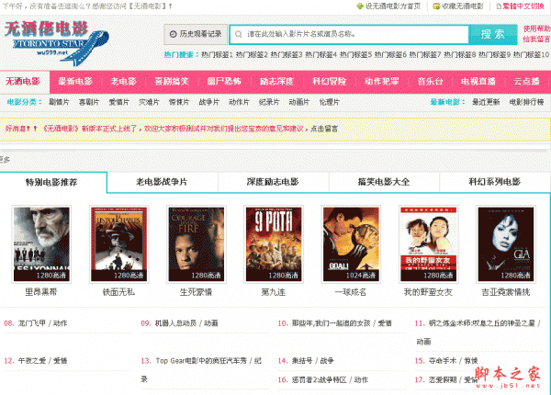Open The Untouchables 铁面无私 poster
This screenshot has width=551, height=395.
(118, 244)
